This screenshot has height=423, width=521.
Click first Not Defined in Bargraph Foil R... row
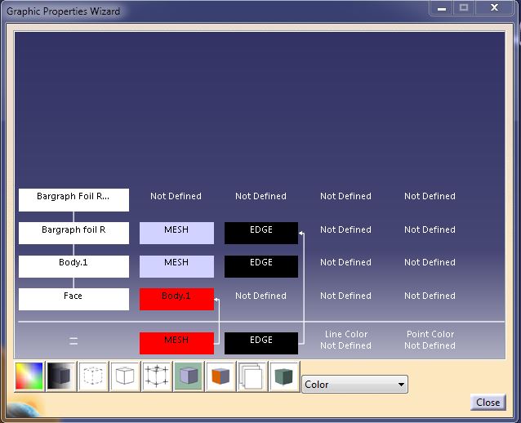[176, 196]
